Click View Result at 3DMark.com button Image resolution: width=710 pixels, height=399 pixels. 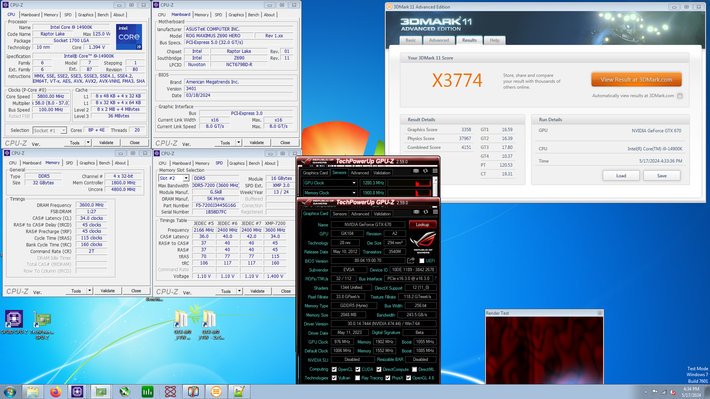click(636, 80)
